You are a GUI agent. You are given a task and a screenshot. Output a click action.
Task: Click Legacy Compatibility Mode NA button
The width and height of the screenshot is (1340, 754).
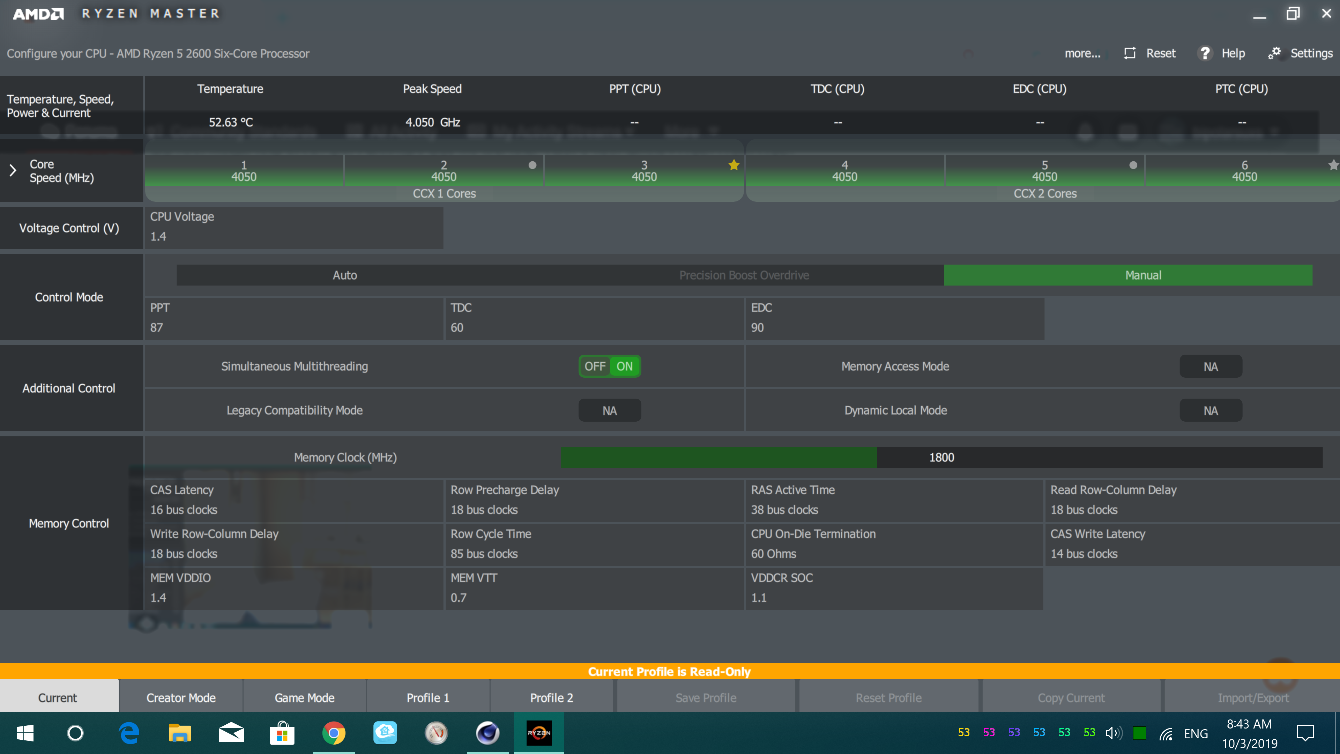[610, 411]
